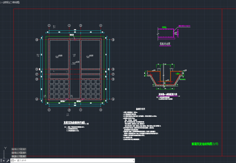Click the command line grip handle
Image resolution: width=236 pixels, height=163 pixels.
point(1,161)
